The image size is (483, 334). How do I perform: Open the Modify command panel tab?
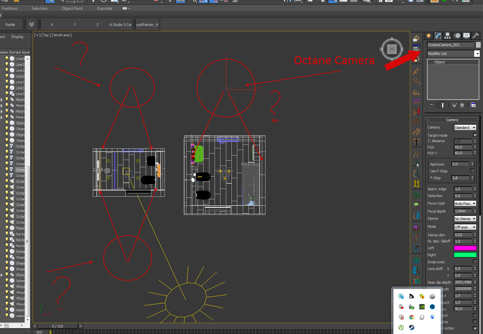click(x=438, y=36)
